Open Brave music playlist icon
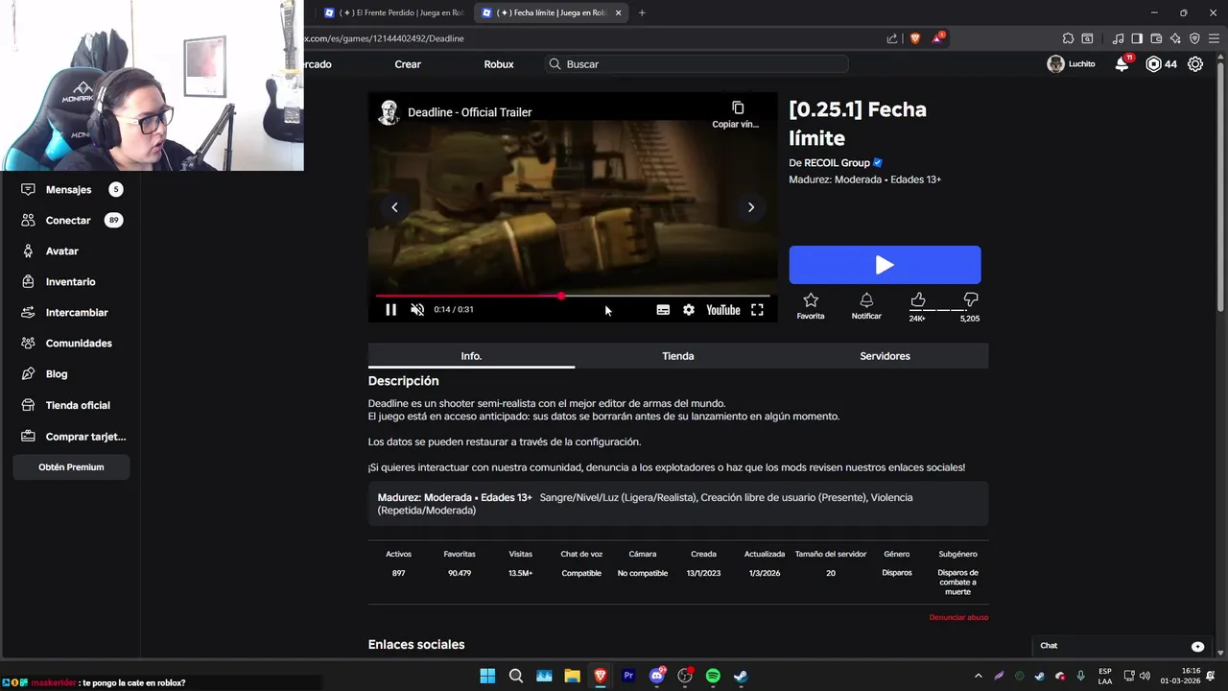 click(1118, 38)
